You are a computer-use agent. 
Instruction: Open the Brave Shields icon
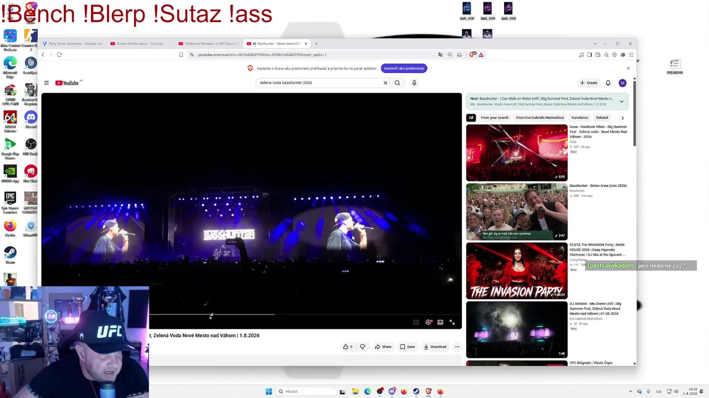(x=472, y=55)
